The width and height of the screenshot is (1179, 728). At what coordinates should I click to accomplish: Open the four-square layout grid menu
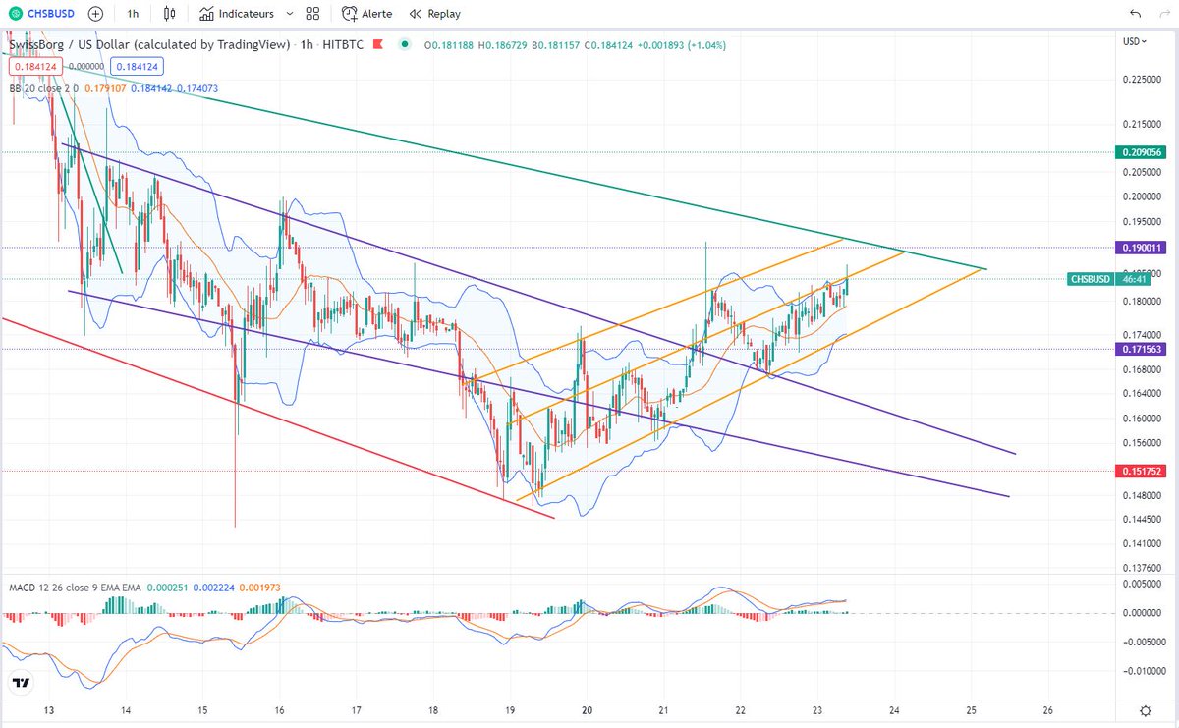[312, 14]
